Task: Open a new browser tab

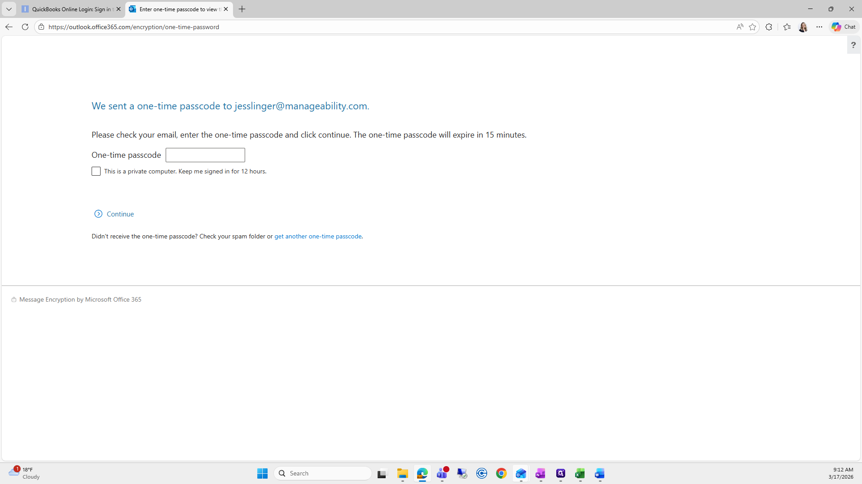Action: click(242, 9)
